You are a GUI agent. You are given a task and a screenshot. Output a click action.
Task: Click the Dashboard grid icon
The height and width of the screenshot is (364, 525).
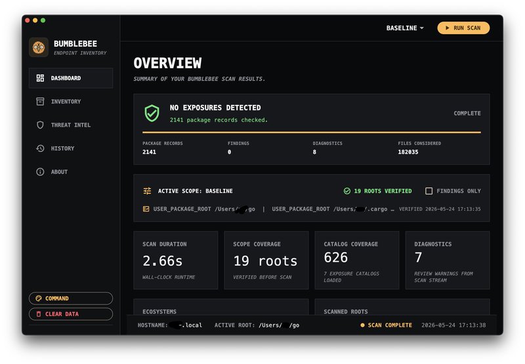pos(40,78)
